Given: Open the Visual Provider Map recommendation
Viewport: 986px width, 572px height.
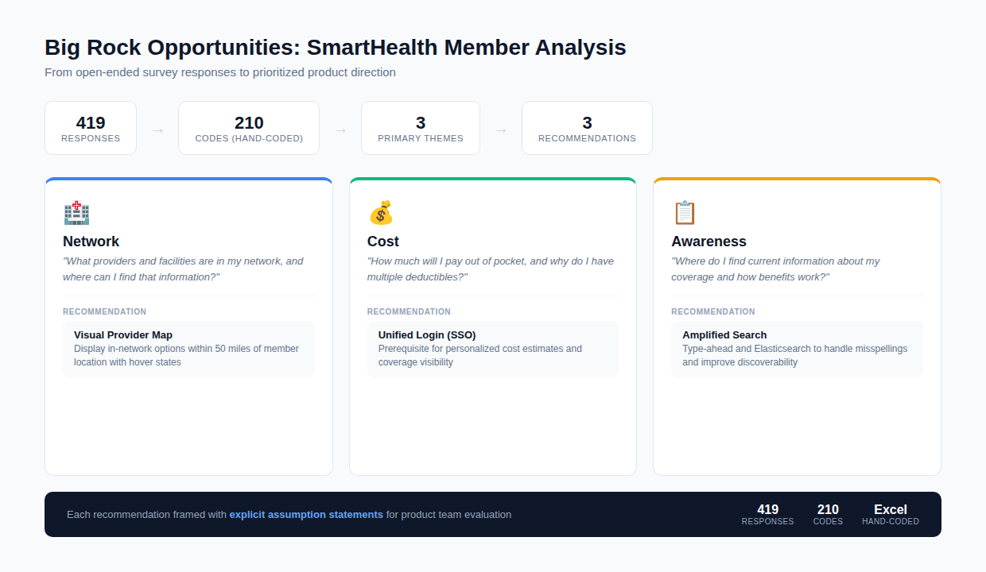Looking at the screenshot, I should tap(189, 349).
